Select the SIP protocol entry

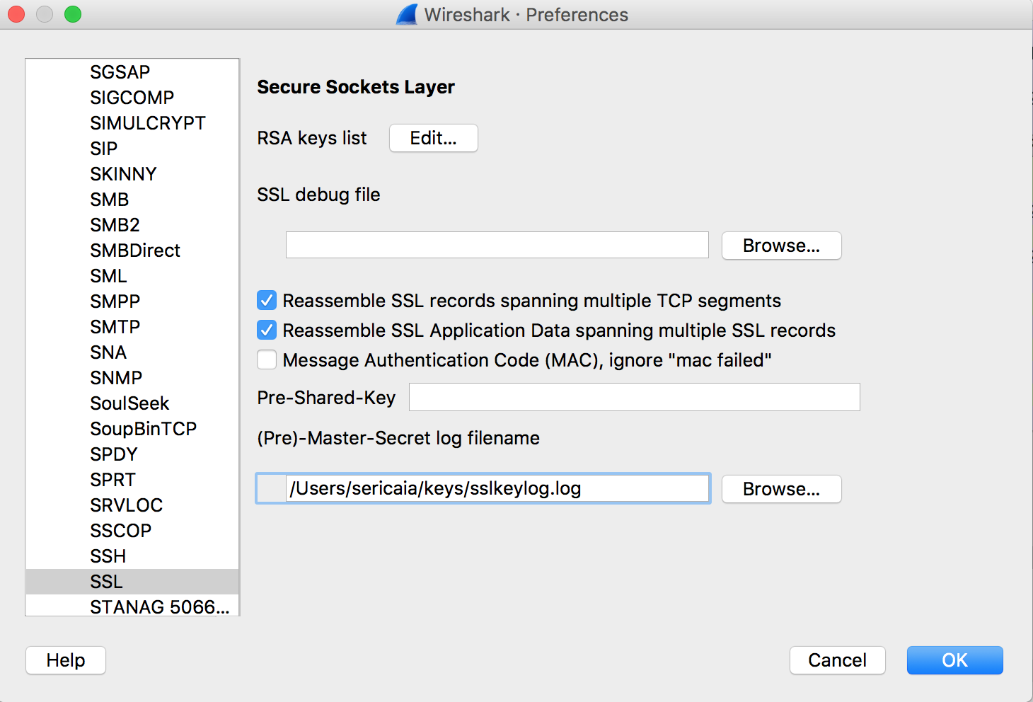(x=132, y=149)
